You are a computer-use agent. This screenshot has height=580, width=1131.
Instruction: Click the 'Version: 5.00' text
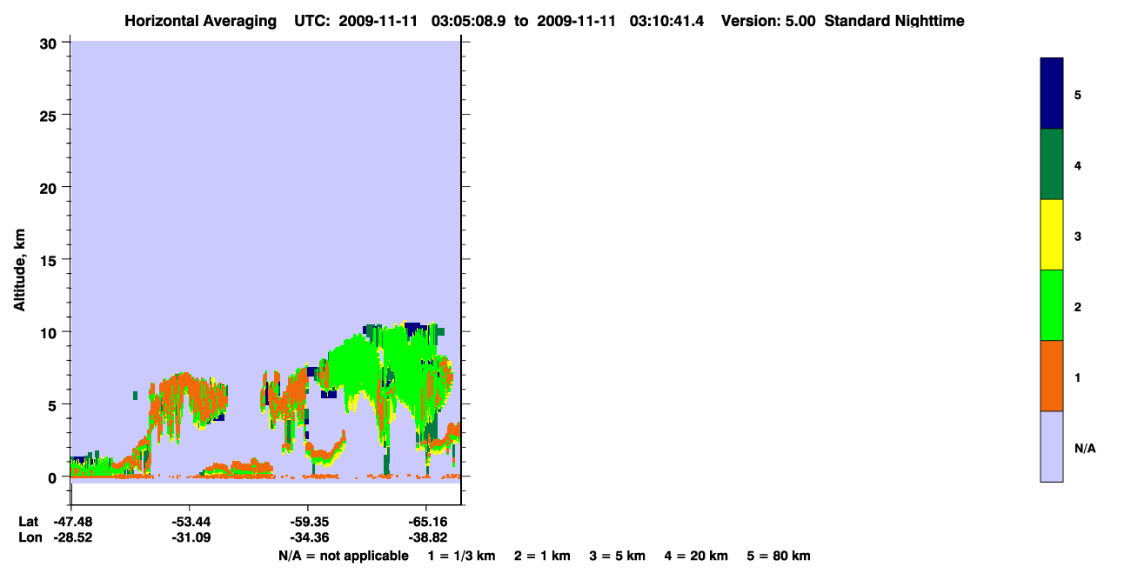click(x=768, y=21)
